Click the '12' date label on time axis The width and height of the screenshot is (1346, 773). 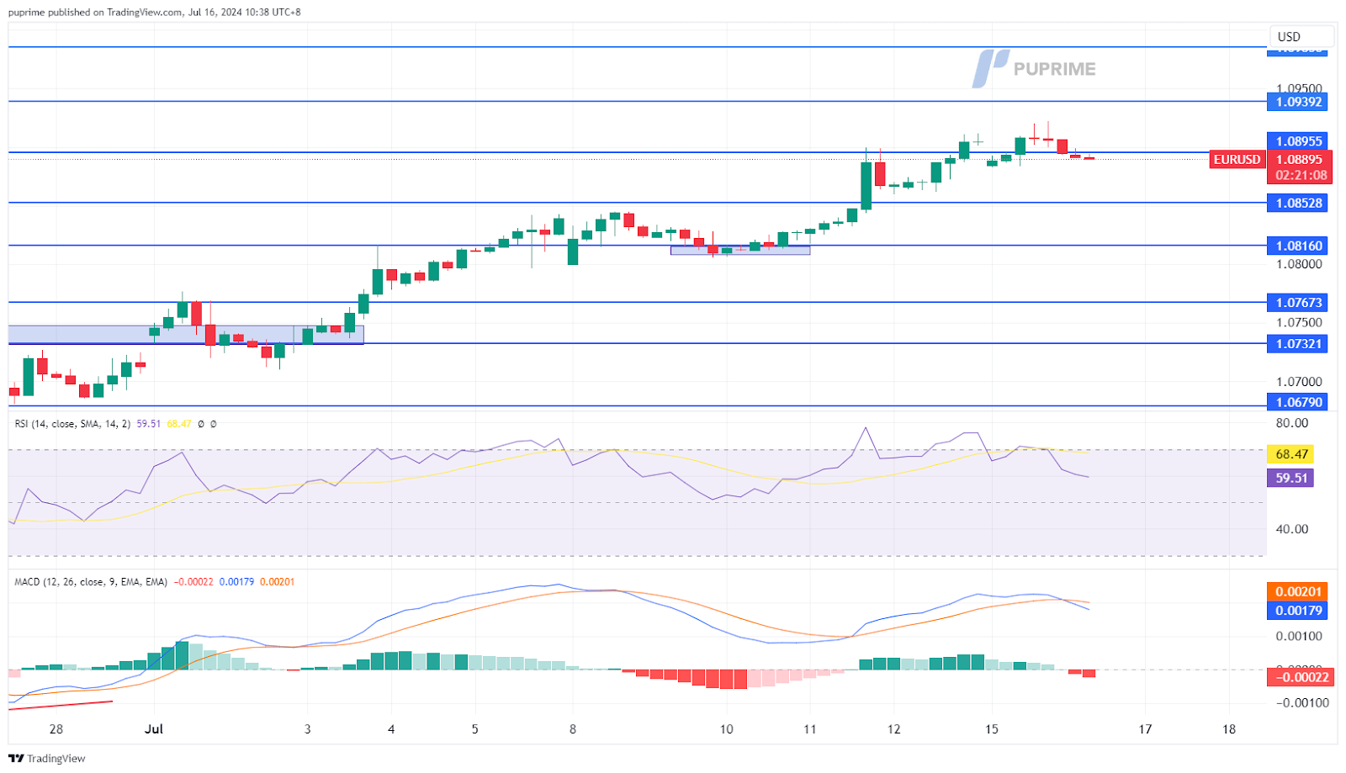[893, 729]
